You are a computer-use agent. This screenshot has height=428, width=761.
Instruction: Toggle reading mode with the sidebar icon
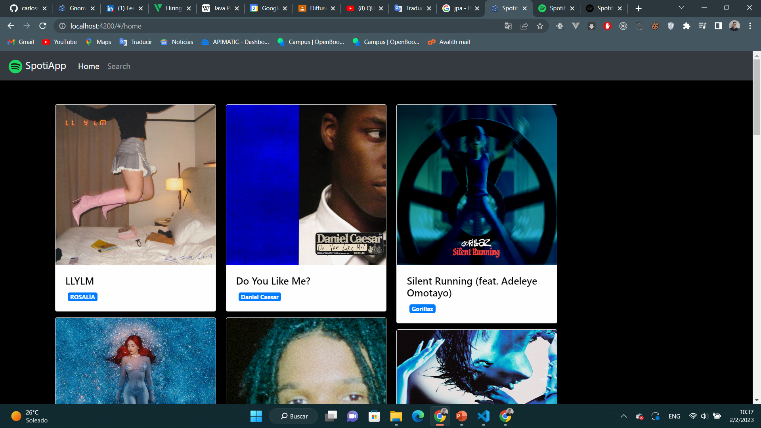(x=718, y=26)
